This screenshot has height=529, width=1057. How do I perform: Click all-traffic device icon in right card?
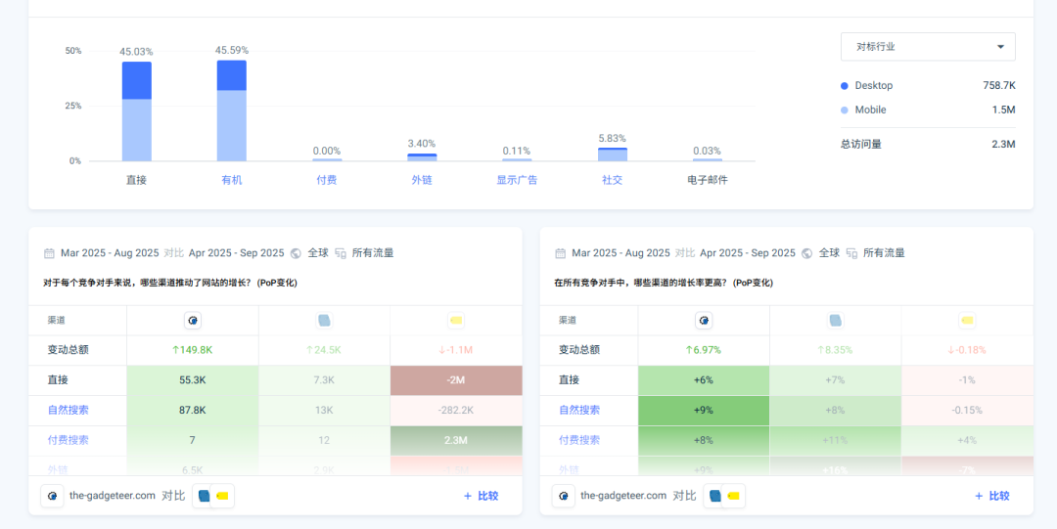coord(851,253)
